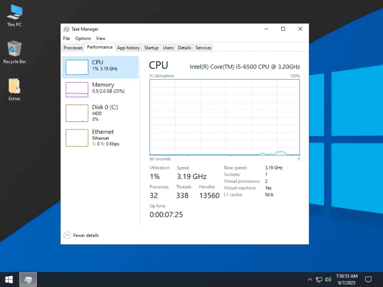Switch to the Services tab
Image resolution: width=383 pixels, height=287 pixels.
tap(203, 48)
